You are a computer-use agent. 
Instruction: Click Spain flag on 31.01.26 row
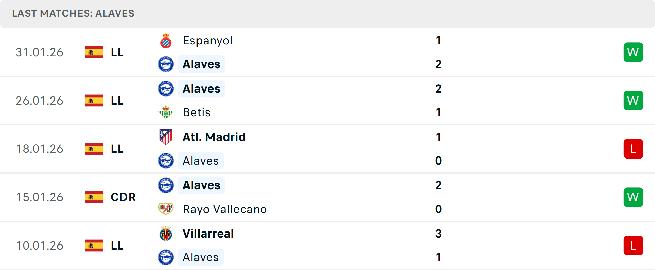click(x=94, y=52)
